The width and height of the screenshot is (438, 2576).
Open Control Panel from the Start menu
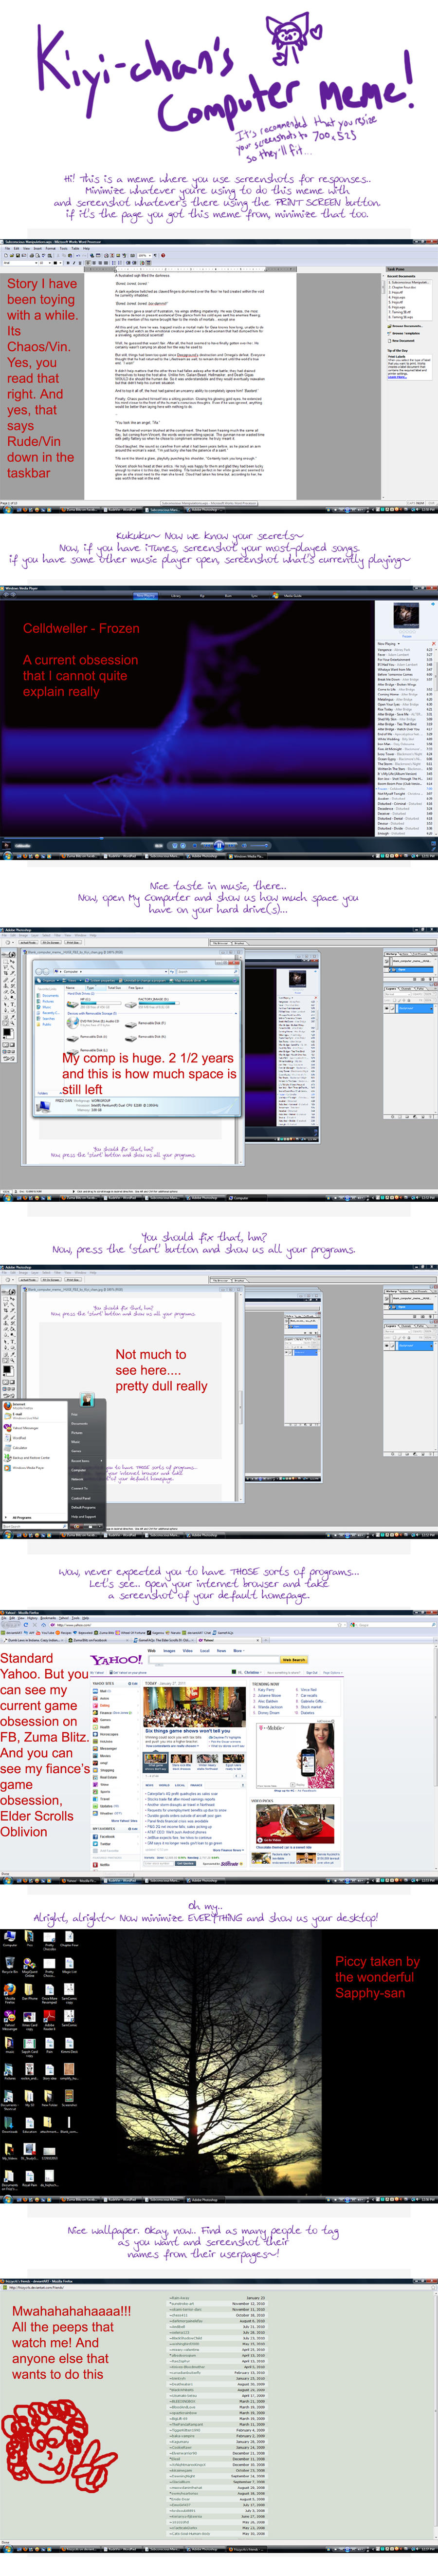click(x=81, y=1499)
